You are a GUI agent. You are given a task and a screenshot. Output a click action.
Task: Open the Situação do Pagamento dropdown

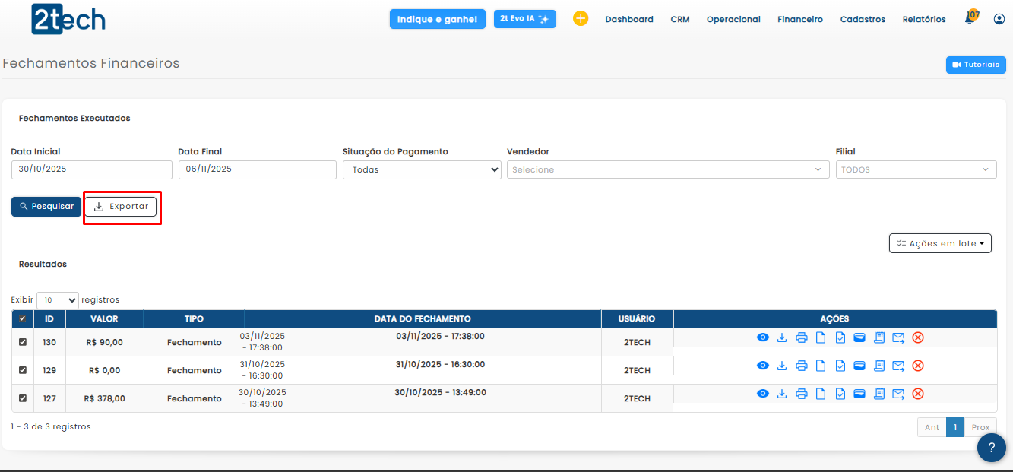point(422,170)
